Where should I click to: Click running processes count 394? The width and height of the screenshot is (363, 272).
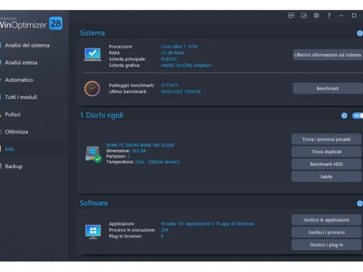(x=165, y=230)
